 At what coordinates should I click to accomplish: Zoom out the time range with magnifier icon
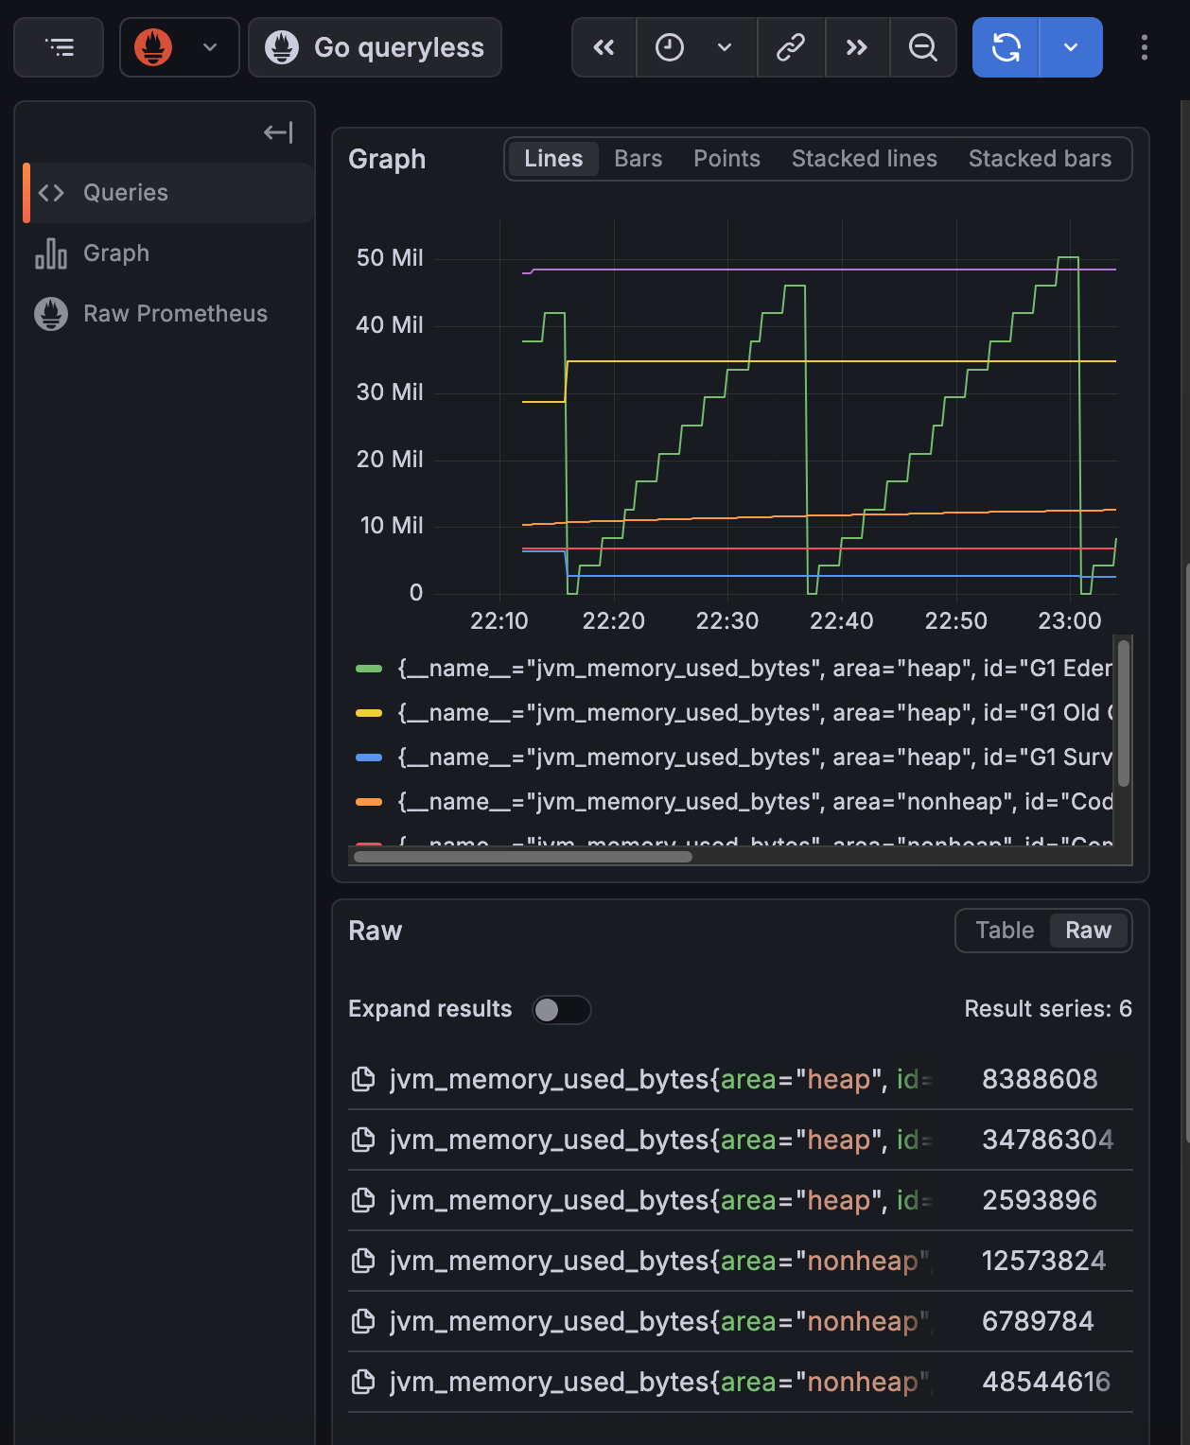[922, 47]
